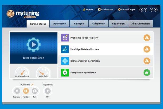
Task: Open Unnötige Dateien löschen entry
Action: 105,49
